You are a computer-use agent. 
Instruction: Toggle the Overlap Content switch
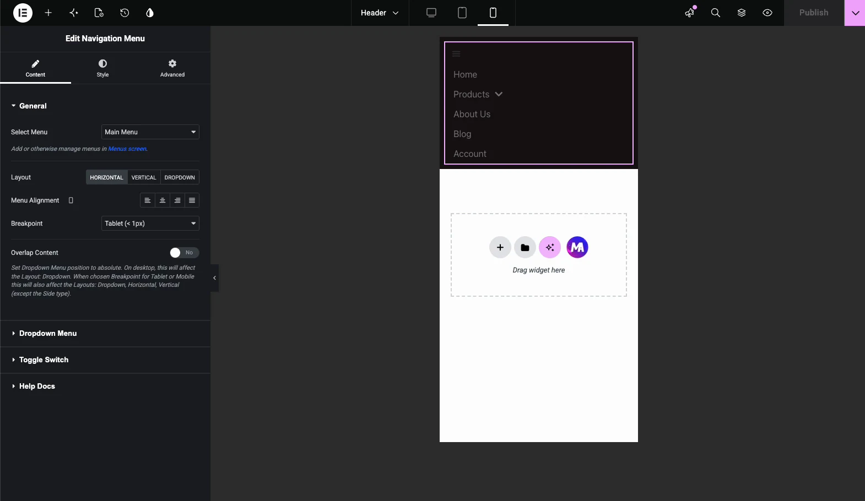tap(184, 253)
